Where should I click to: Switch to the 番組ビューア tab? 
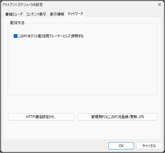14,14
